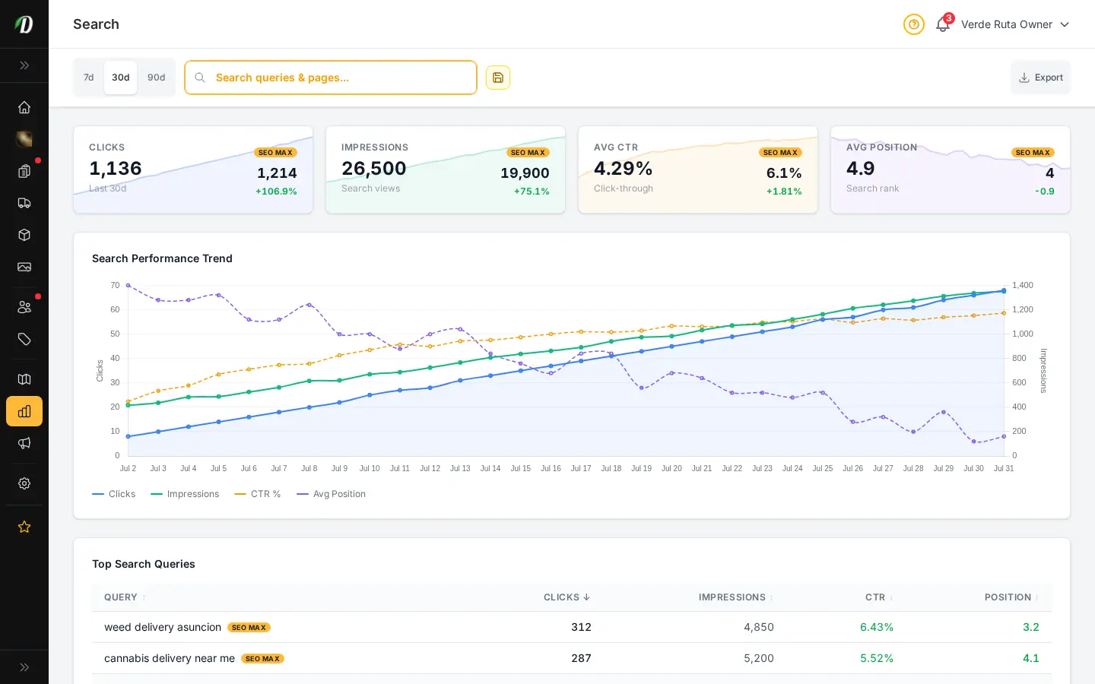Select the 7d time range
Screen dimensions: 1095x684
89,78
